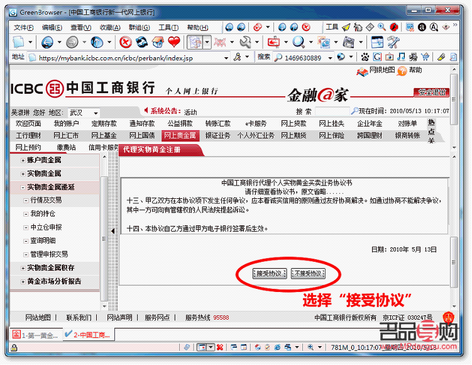
Task: Open the Back button history dropdown arrow
Action: (59, 42)
